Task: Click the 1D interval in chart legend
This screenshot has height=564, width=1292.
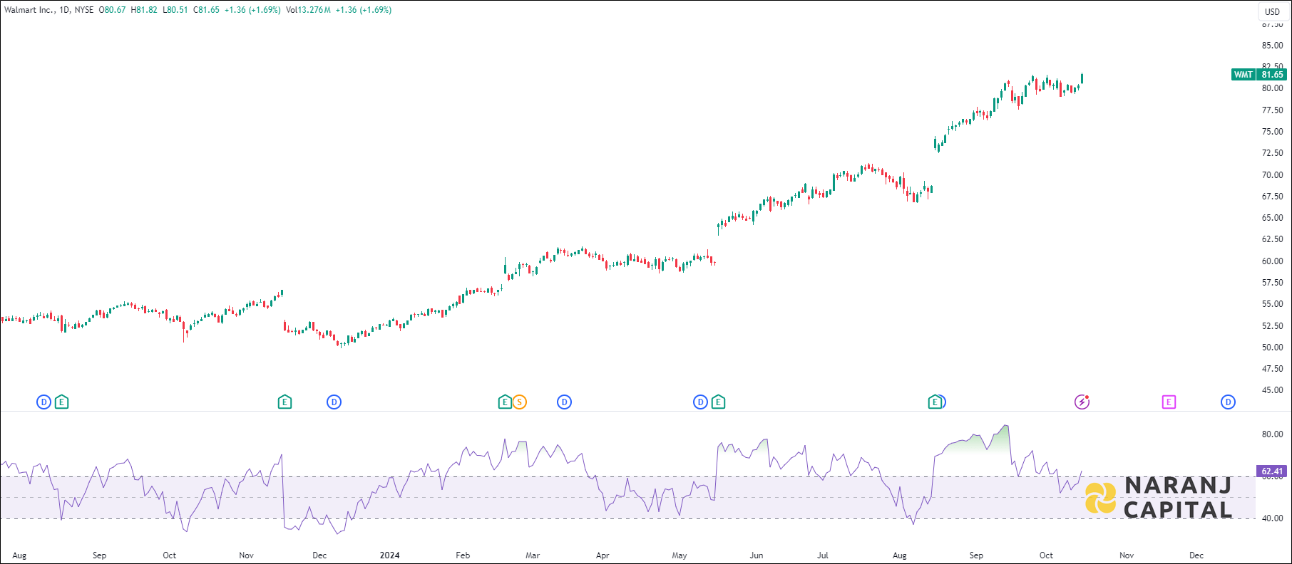Action: 65,10
